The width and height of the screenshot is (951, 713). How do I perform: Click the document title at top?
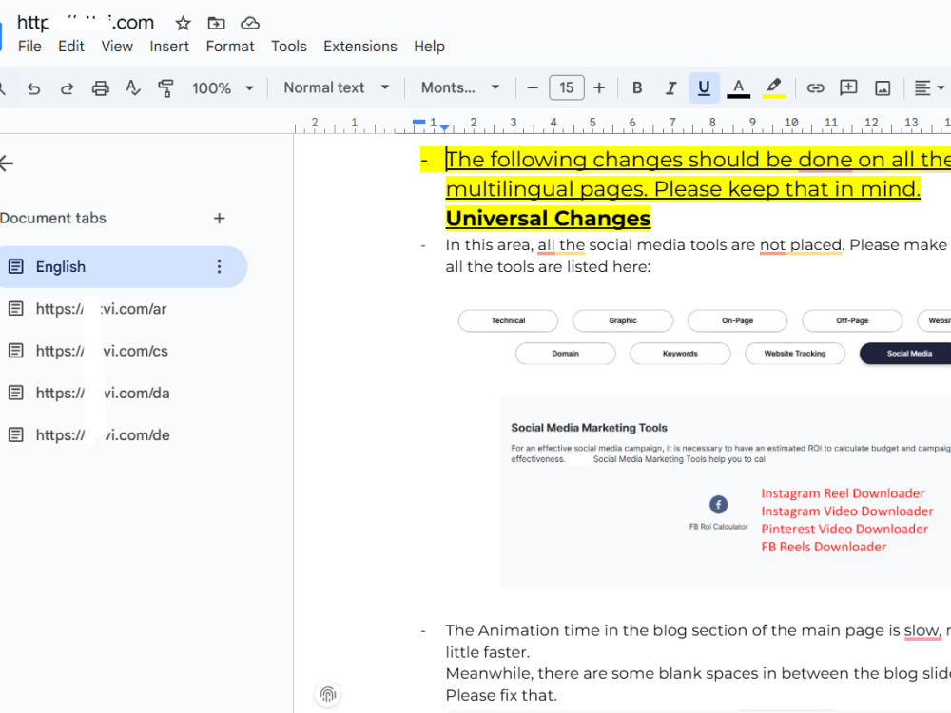[86, 23]
